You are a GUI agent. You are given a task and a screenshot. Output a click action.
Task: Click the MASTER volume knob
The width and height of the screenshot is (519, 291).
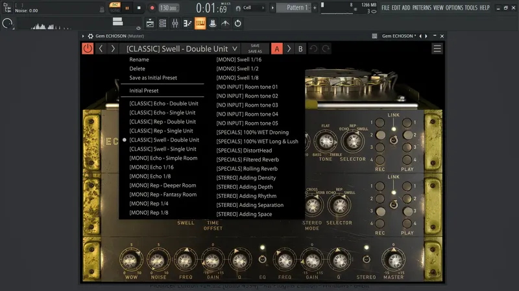[393, 260]
